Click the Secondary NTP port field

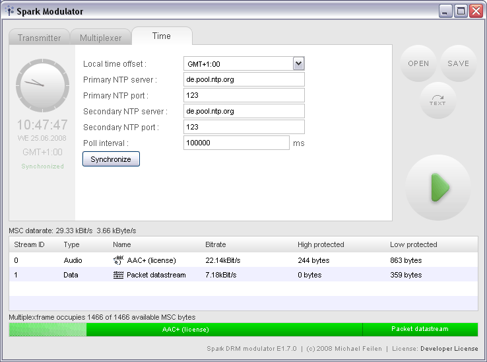click(x=243, y=127)
